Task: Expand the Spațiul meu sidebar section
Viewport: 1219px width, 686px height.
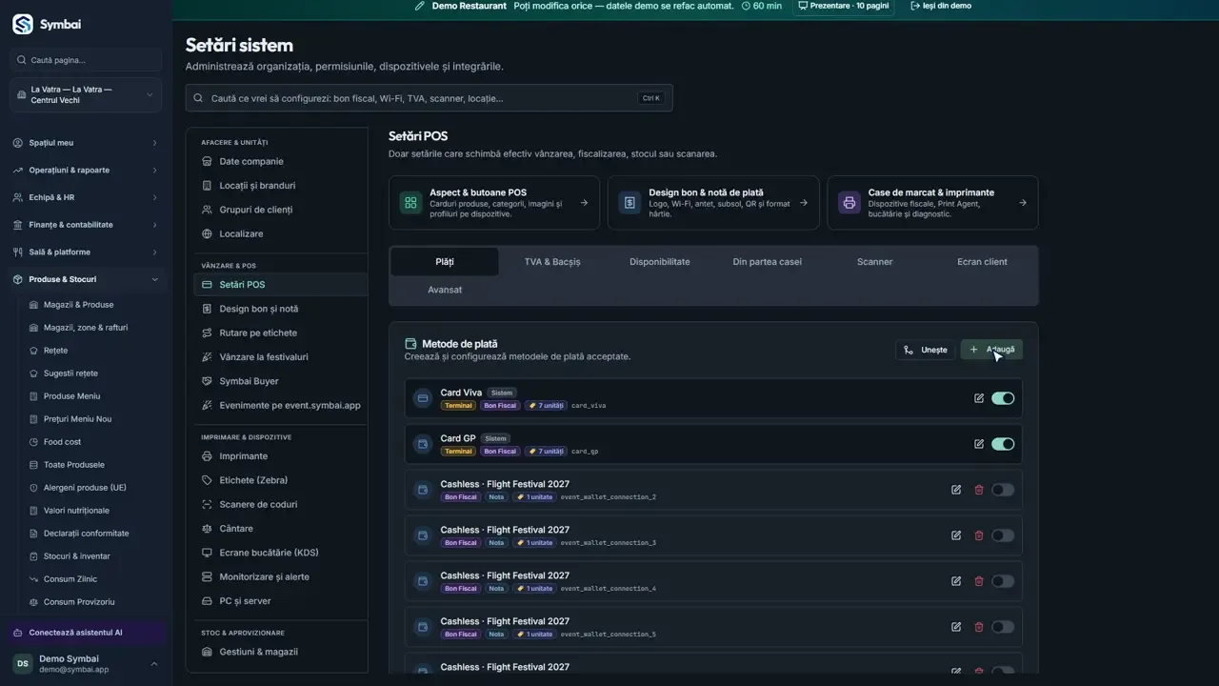Action: pyautogui.click(x=86, y=143)
